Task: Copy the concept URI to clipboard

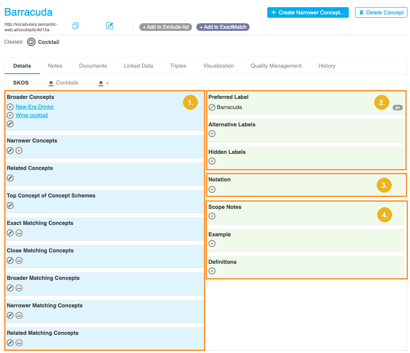Action: tap(76, 26)
